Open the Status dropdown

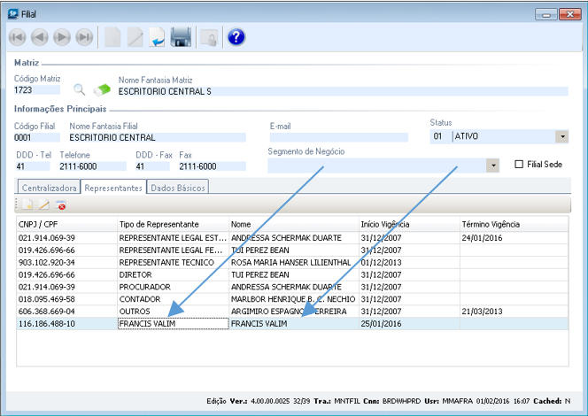click(x=561, y=137)
